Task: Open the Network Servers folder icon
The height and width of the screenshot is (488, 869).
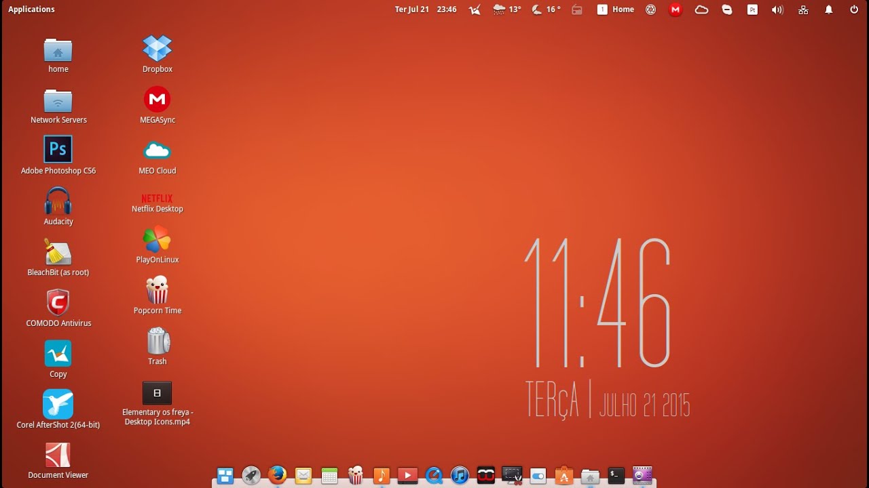Action: pyautogui.click(x=58, y=100)
